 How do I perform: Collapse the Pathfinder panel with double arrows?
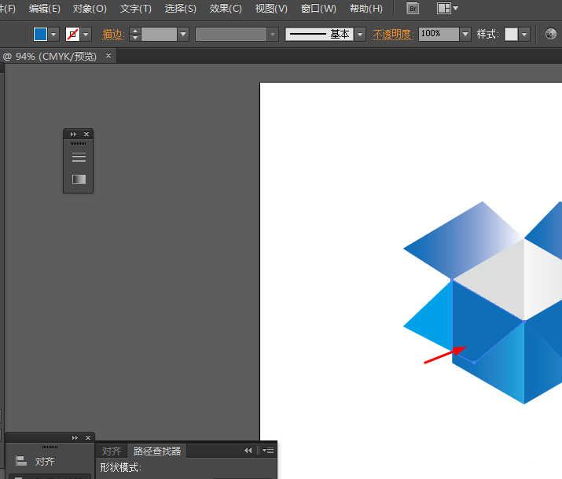click(248, 451)
